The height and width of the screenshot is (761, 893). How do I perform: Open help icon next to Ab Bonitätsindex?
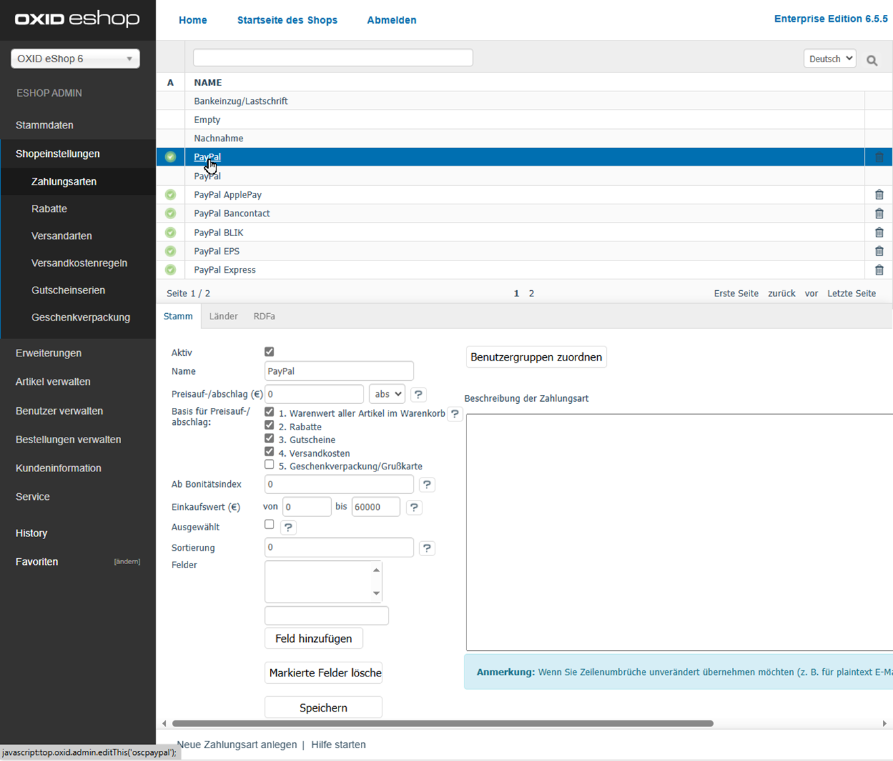point(427,484)
